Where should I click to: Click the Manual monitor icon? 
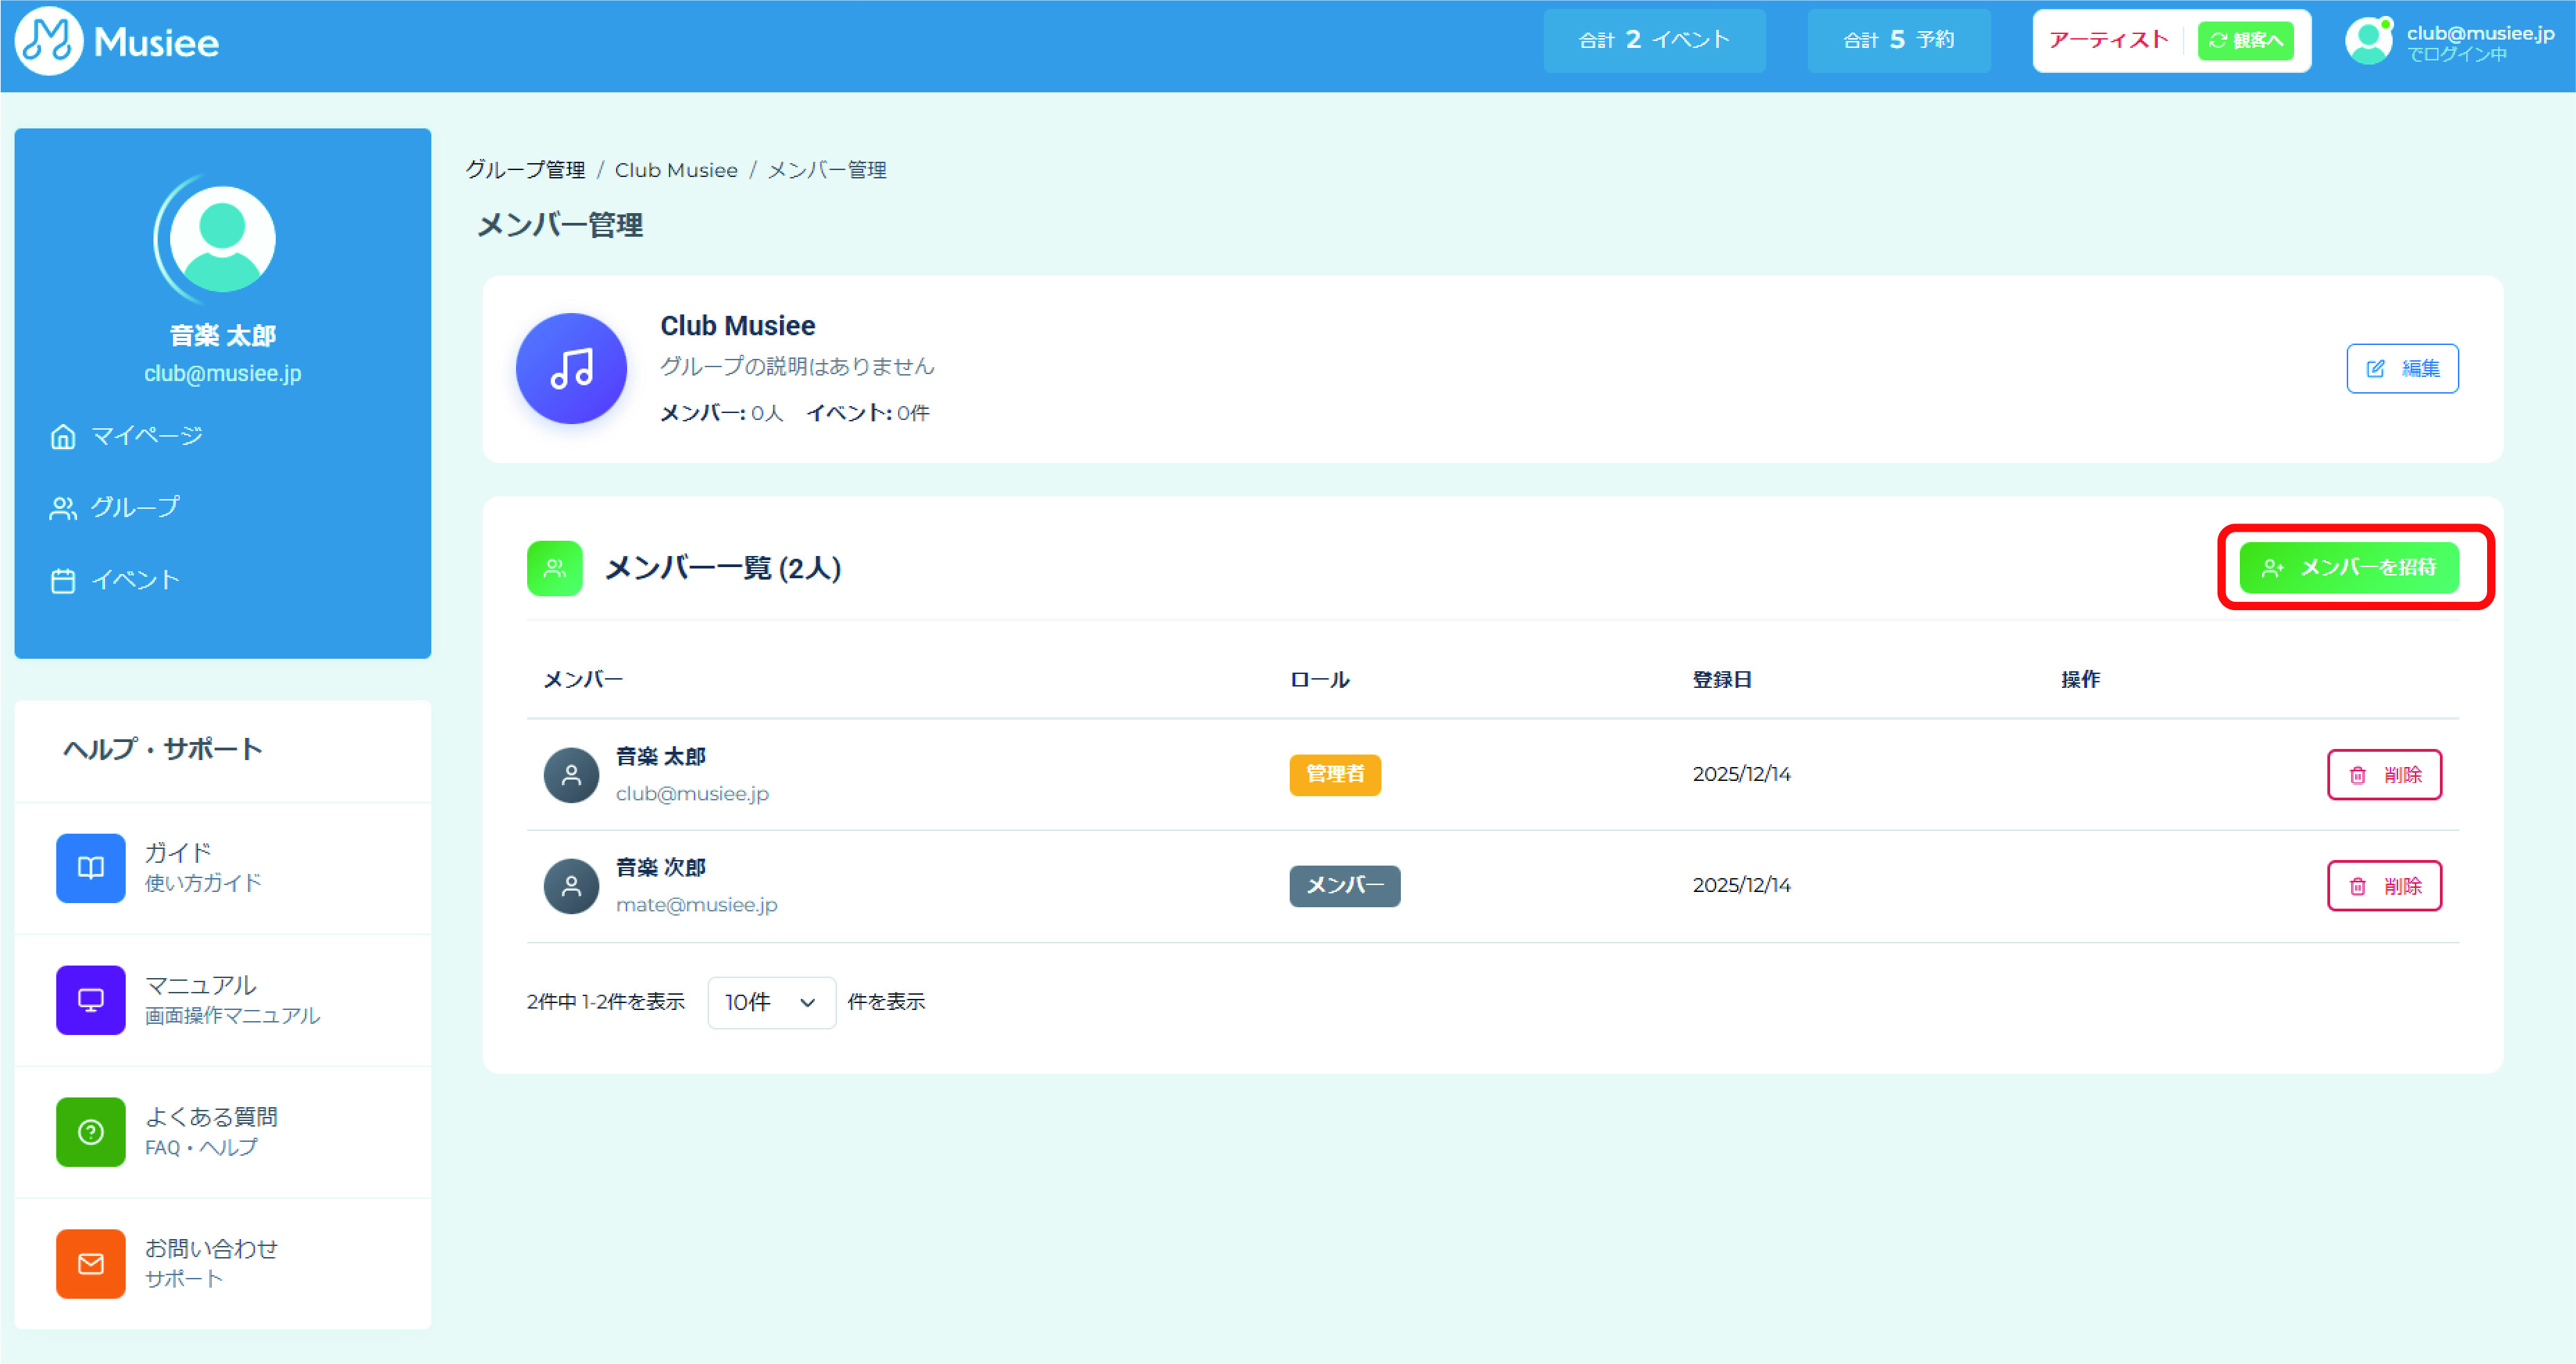(x=91, y=1000)
